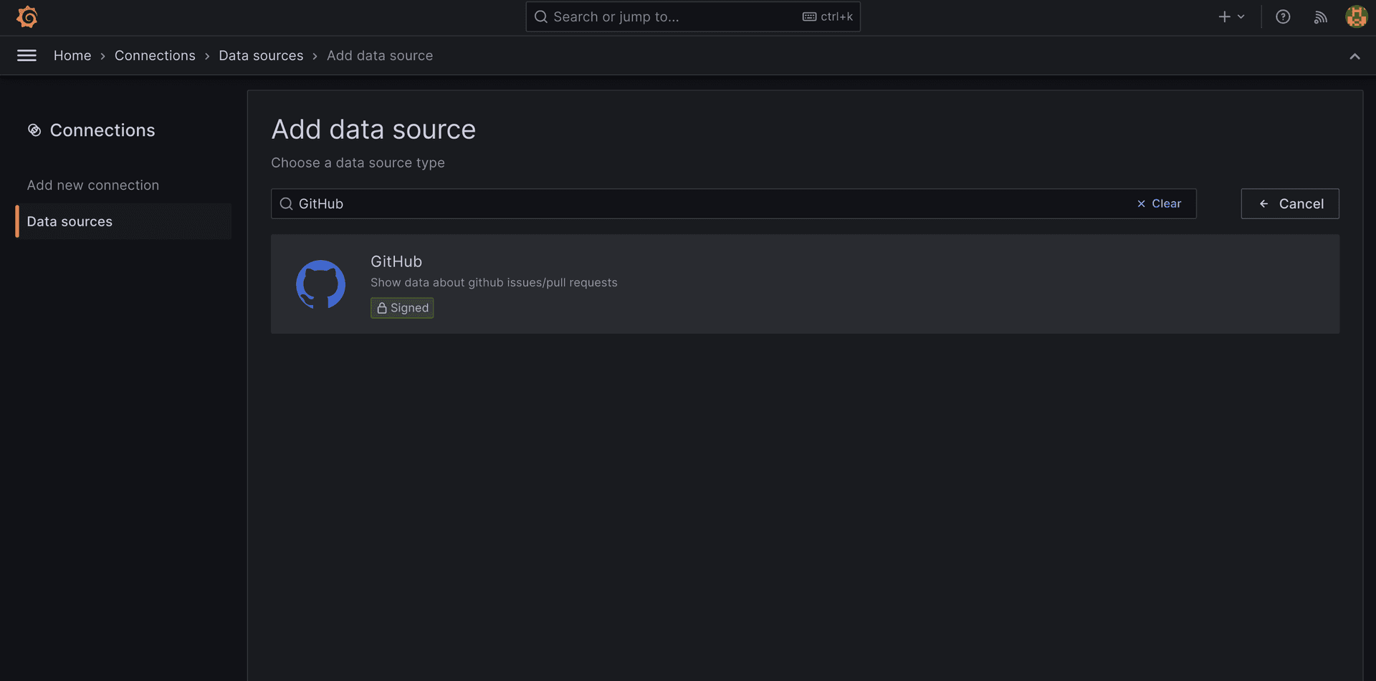Expand the create-new dropdown beside the plus
1376x681 pixels.
(1241, 16)
